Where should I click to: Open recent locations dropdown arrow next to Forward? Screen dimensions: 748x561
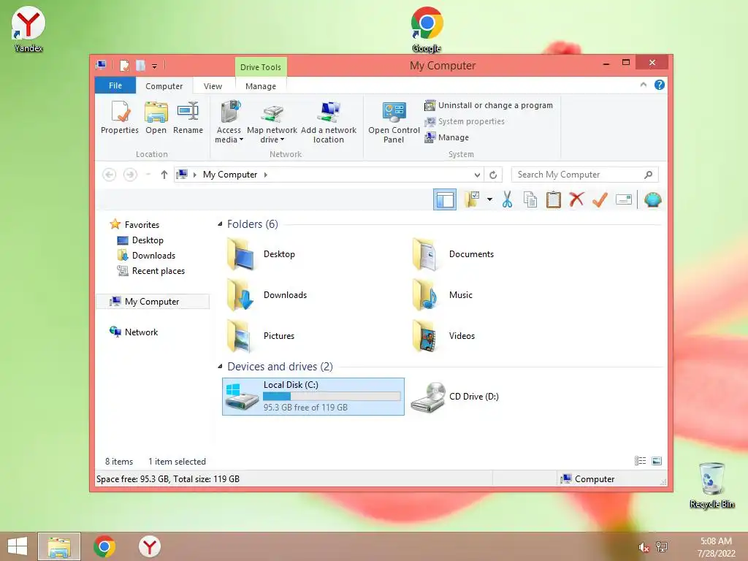[x=148, y=175]
